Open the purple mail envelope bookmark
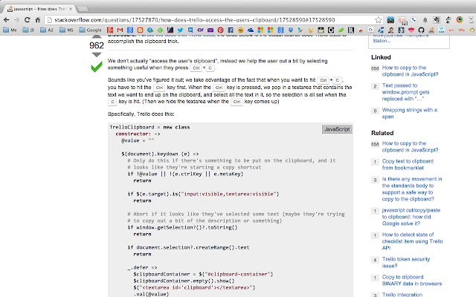Image resolution: width=476 pixels, height=297 pixels. [x=210, y=30]
